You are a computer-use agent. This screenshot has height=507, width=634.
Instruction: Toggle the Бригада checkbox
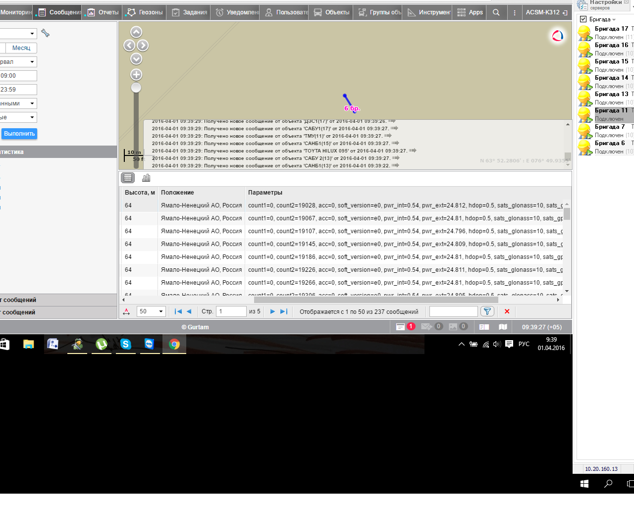point(583,19)
